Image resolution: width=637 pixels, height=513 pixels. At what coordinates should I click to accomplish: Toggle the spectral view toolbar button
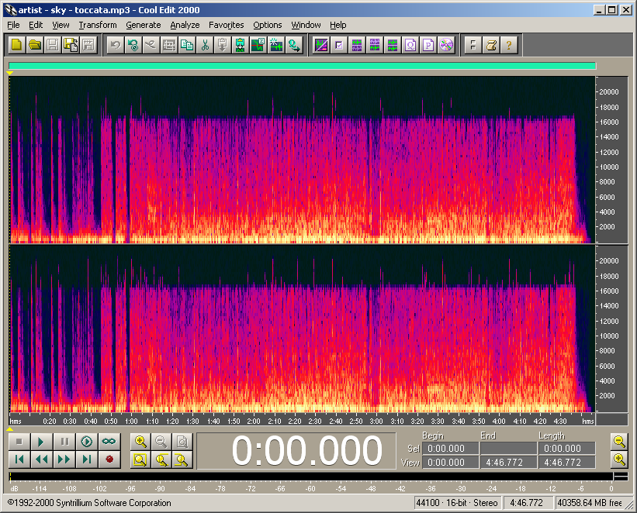[x=320, y=45]
